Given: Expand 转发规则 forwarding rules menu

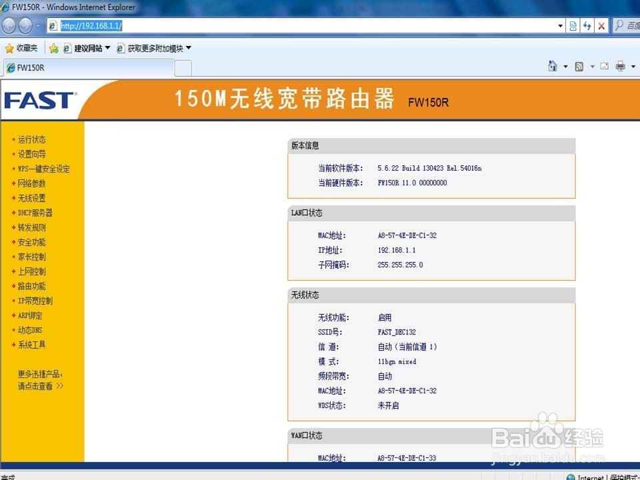Looking at the screenshot, I should [x=31, y=228].
